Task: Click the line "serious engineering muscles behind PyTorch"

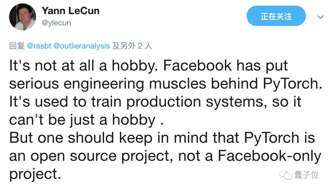Action: coord(165,84)
